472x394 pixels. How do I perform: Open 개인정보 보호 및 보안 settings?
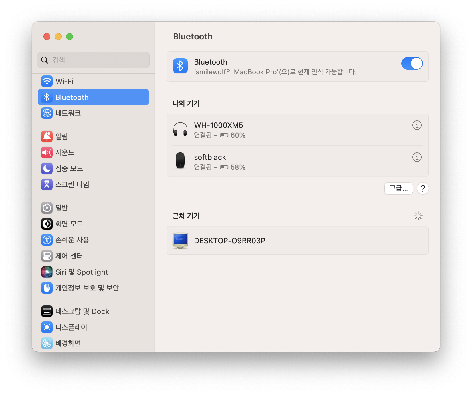click(x=93, y=288)
